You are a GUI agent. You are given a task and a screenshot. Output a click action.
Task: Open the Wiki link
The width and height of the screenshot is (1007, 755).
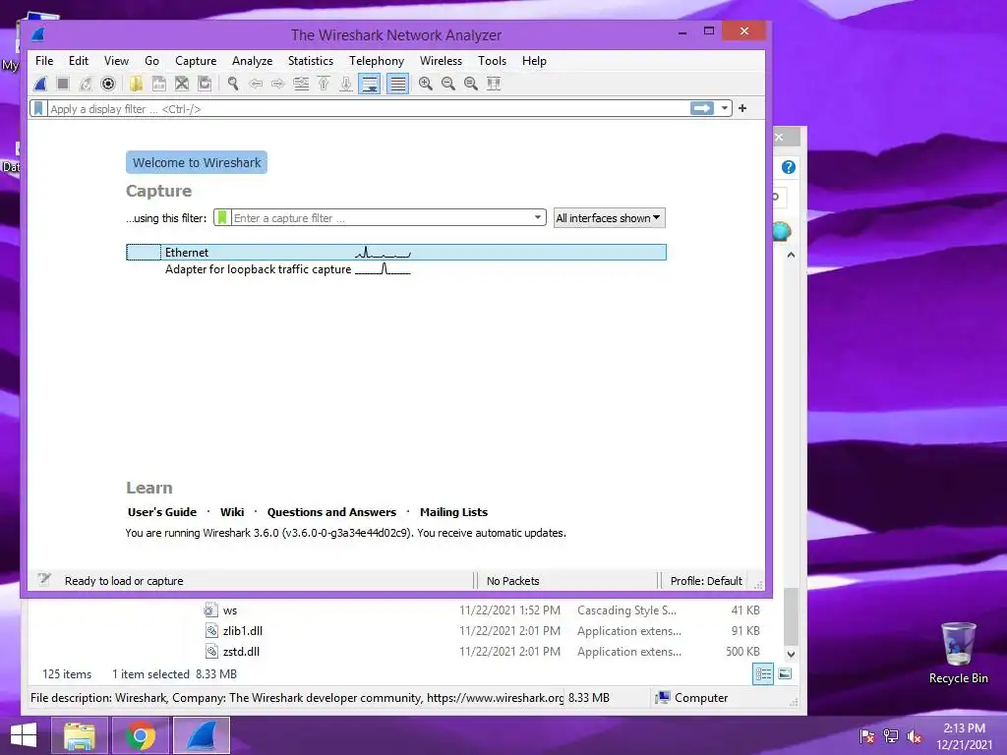point(232,511)
